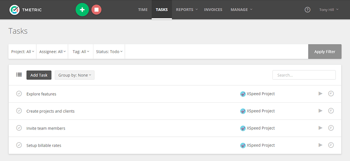The width and height of the screenshot is (350, 161).
Task: Go to the Time tab
Action: click(143, 10)
